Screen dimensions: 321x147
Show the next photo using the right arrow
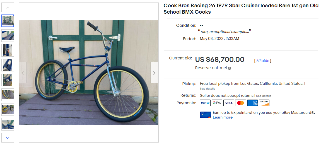[155, 73]
